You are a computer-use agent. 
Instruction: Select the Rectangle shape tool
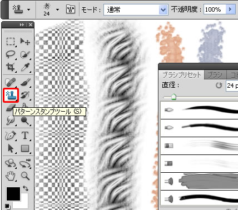25,148
